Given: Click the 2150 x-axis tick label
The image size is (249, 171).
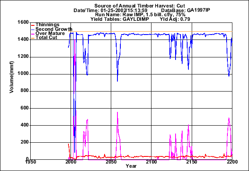Looking at the screenshot, I should (192, 162).
